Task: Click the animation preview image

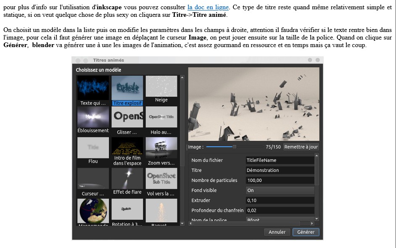Action: point(253,104)
